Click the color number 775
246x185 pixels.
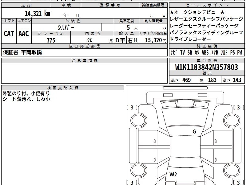pyautogui.click(x=51, y=40)
